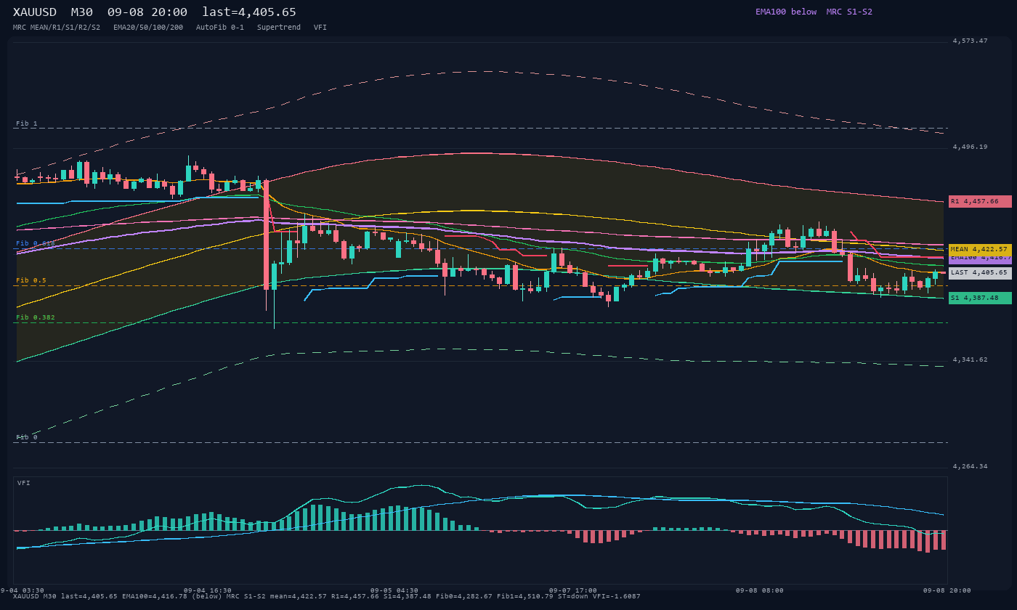1017x610 pixels.
Task: Click the S1 4,387.48 price tag
Action: point(980,298)
